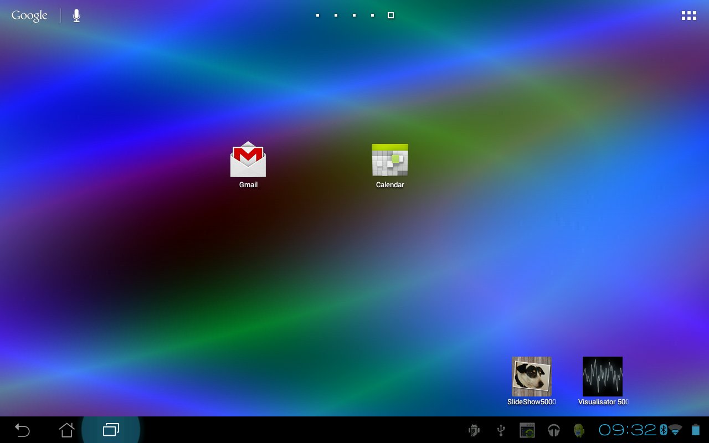Image resolution: width=709 pixels, height=443 pixels.
Task: Open the all apps grid drawer
Action: click(689, 16)
